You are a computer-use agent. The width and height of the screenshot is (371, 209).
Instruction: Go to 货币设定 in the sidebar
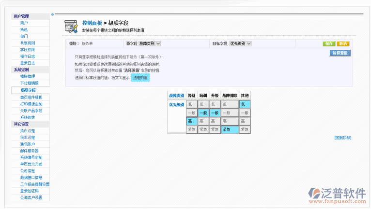pyautogui.click(x=28, y=131)
